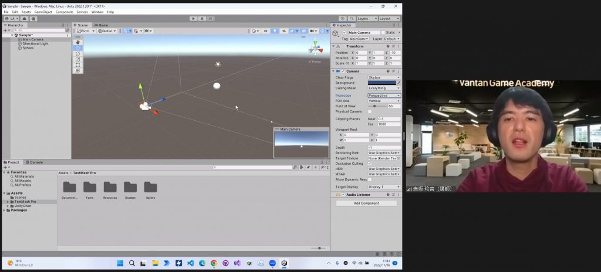This screenshot has height=272, width=601.
Task: Open Target Display dropdown
Action: [384, 187]
